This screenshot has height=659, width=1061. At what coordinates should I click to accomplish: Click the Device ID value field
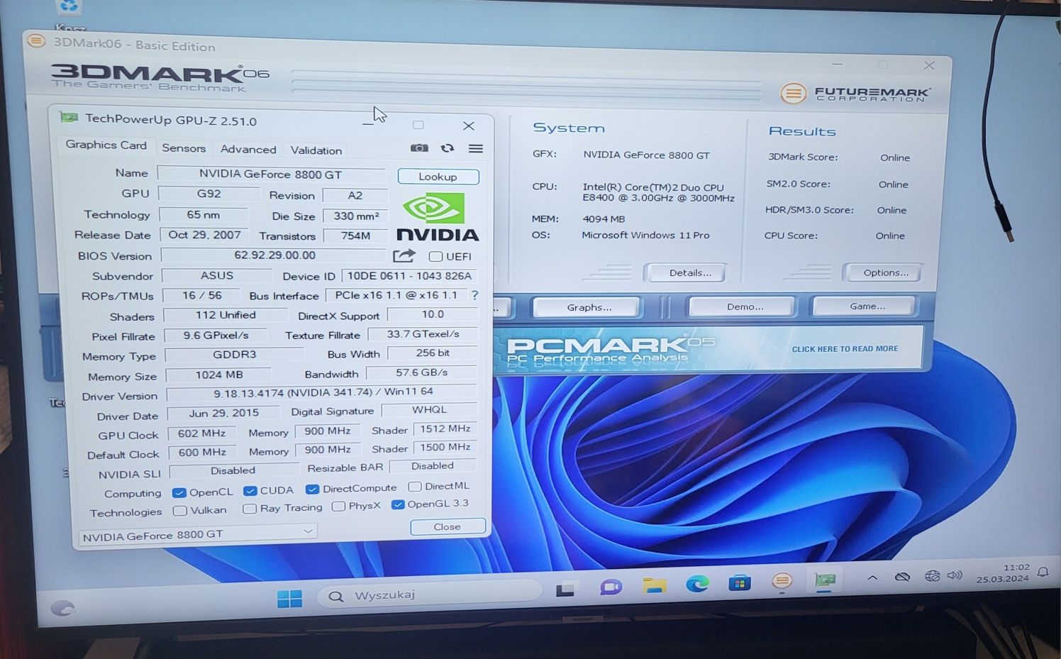[409, 276]
